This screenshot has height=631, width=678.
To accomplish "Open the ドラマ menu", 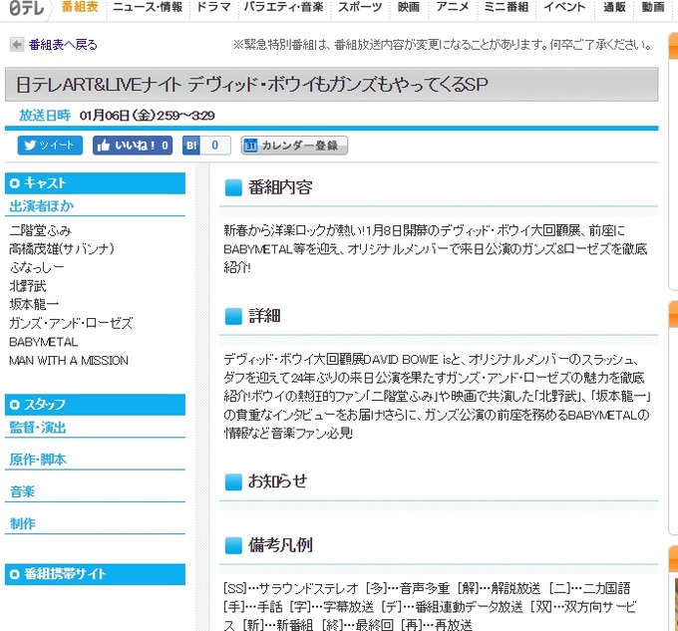I will [x=213, y=7].
